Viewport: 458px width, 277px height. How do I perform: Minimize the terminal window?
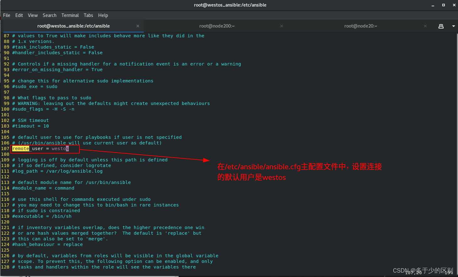(433, 5)
